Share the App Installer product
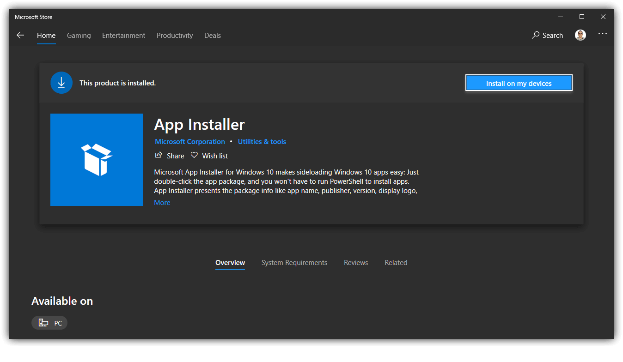 169,156
